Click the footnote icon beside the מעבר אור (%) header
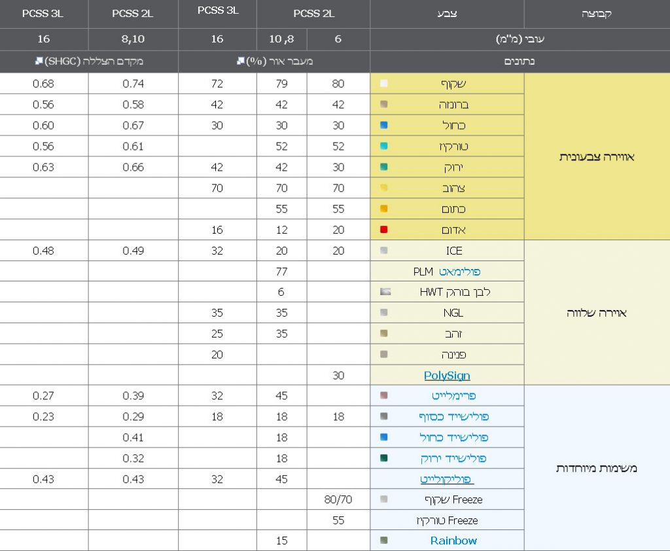The width and height of the screenshot is (670, 551). [x=241, y=61]
